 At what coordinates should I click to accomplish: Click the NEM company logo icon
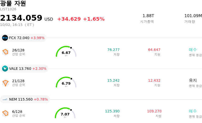5,99
